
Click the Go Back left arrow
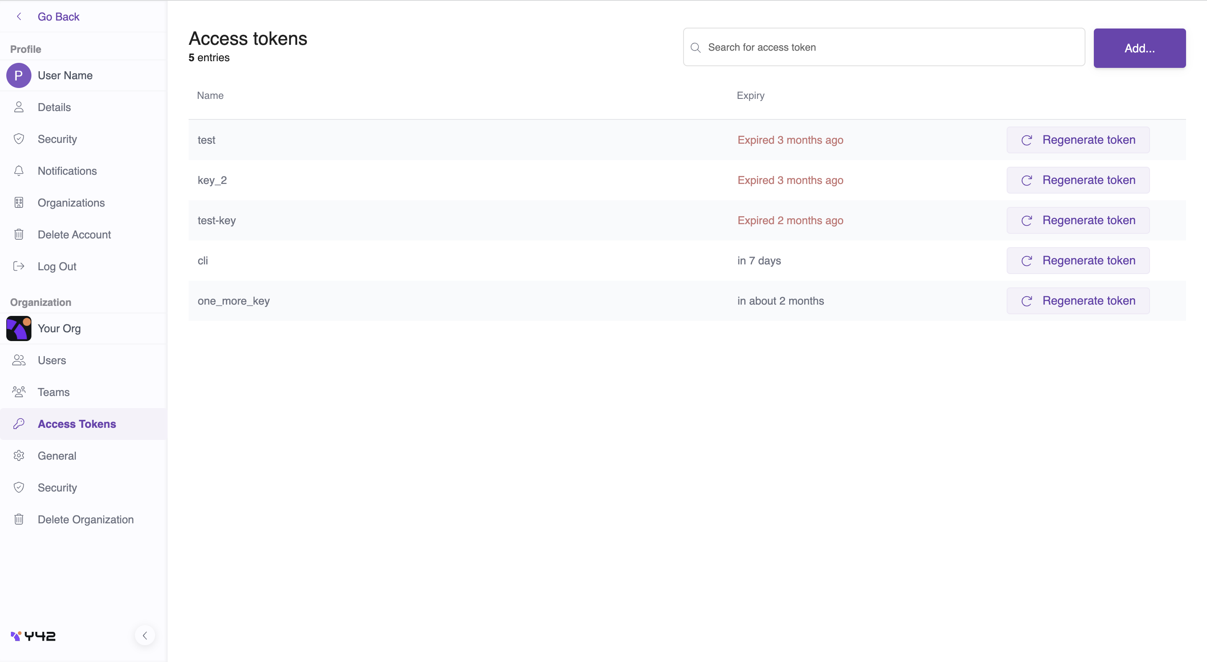coord(19,16)
